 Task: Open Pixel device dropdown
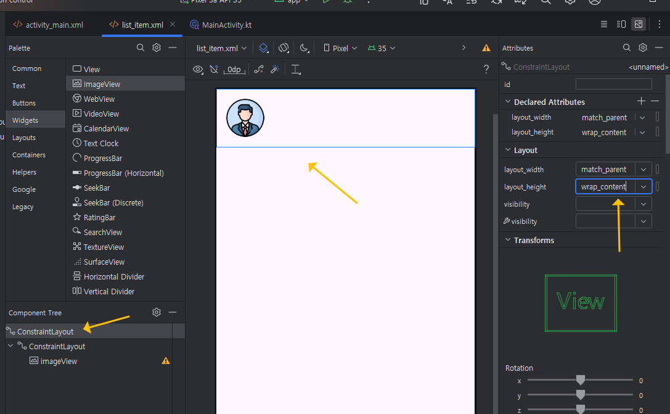click(340, 48)
